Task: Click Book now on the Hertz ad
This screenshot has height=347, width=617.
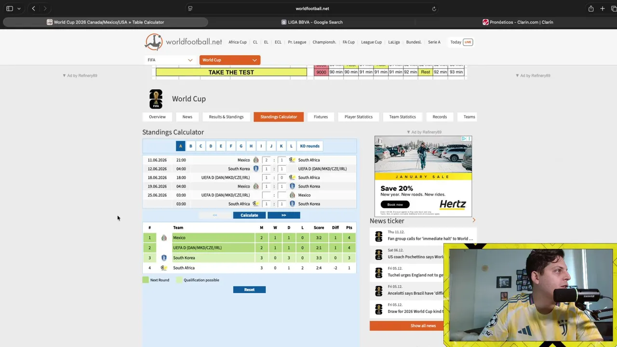Action: (x=395, y=204)
